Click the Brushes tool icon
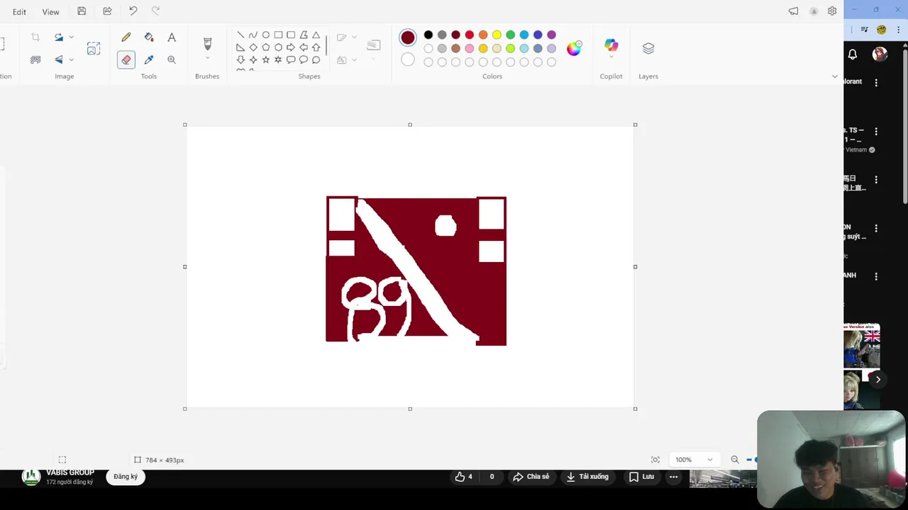This screenshot has width=908, height=510. pyautogui.click(x=207, y=44)
